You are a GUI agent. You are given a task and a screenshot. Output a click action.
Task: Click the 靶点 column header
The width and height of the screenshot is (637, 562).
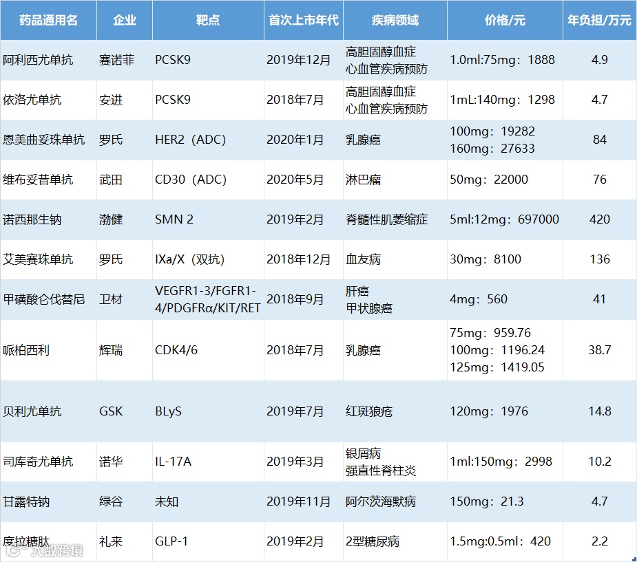[x=208, y=20]
